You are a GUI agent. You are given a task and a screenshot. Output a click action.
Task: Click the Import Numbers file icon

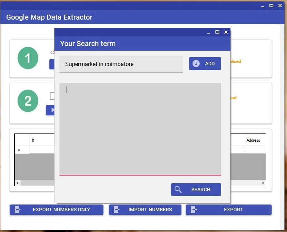coord(116,210)
